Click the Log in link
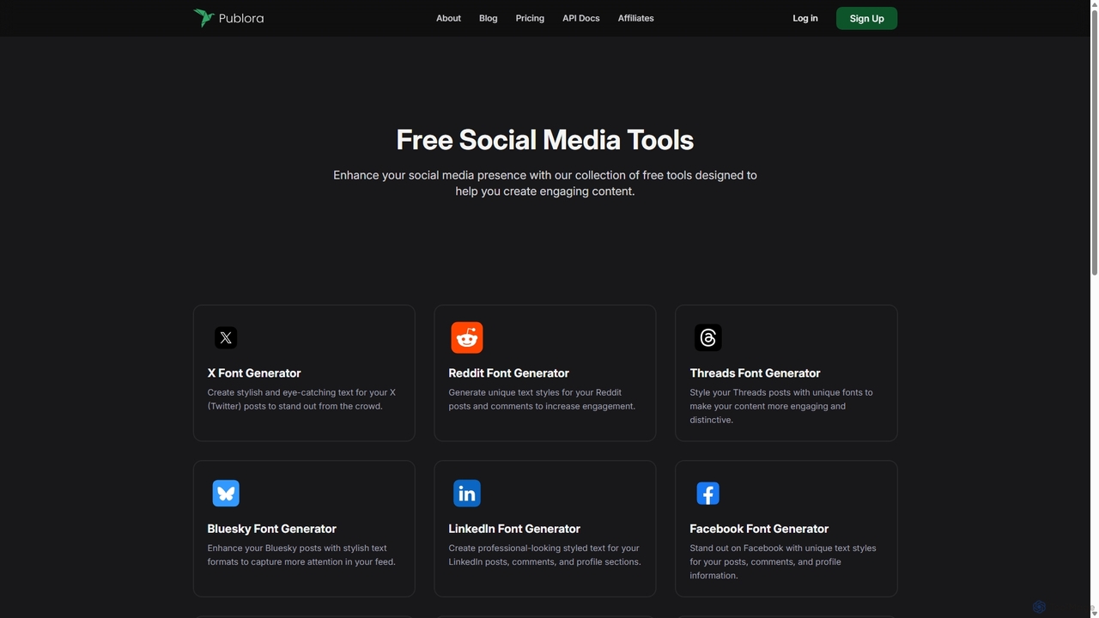 coord(805,18)
